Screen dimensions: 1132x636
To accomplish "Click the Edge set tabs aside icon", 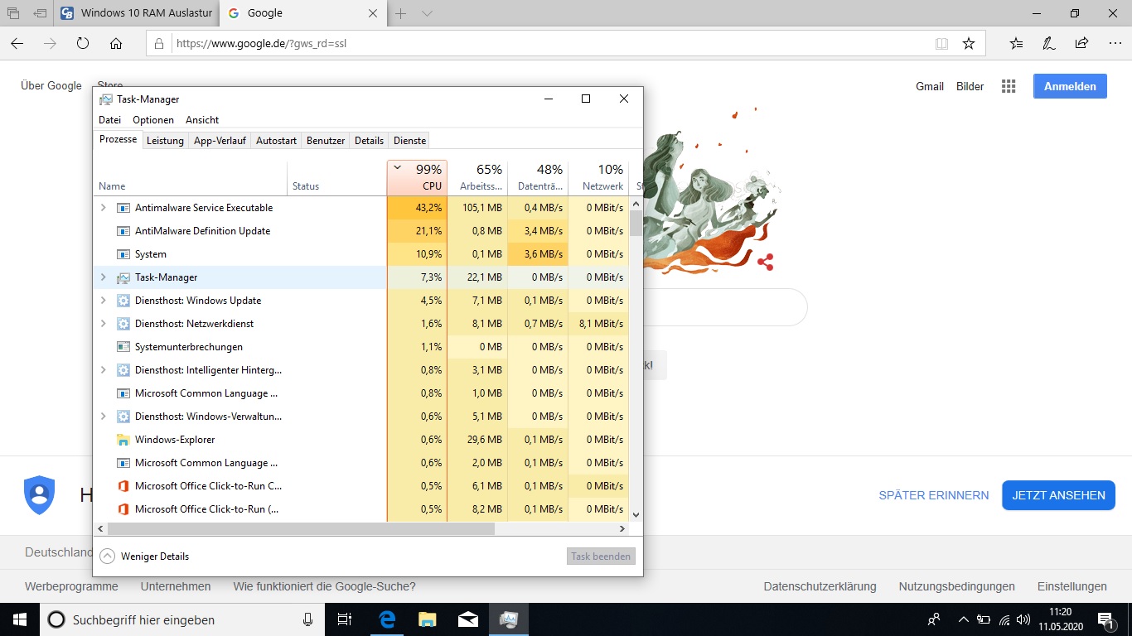I will pos(40,13).
